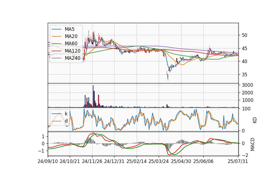Click the 25/02/14 date axis label

click(x=137, y=161)
